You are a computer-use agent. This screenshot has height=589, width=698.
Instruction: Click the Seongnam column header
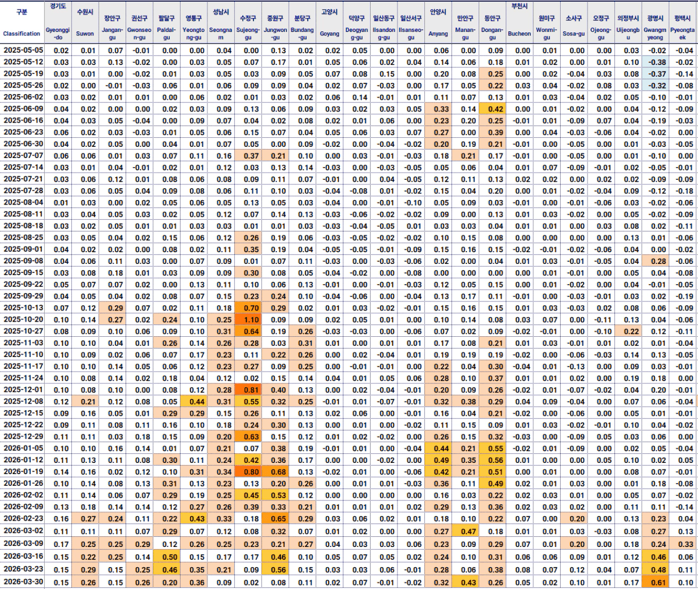[221, 22]
